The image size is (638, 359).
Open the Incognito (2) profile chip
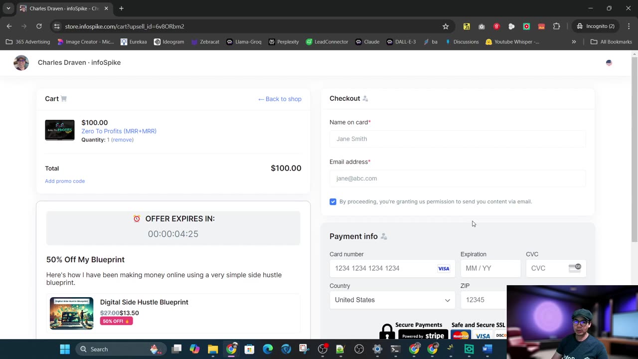pos(595,26)
